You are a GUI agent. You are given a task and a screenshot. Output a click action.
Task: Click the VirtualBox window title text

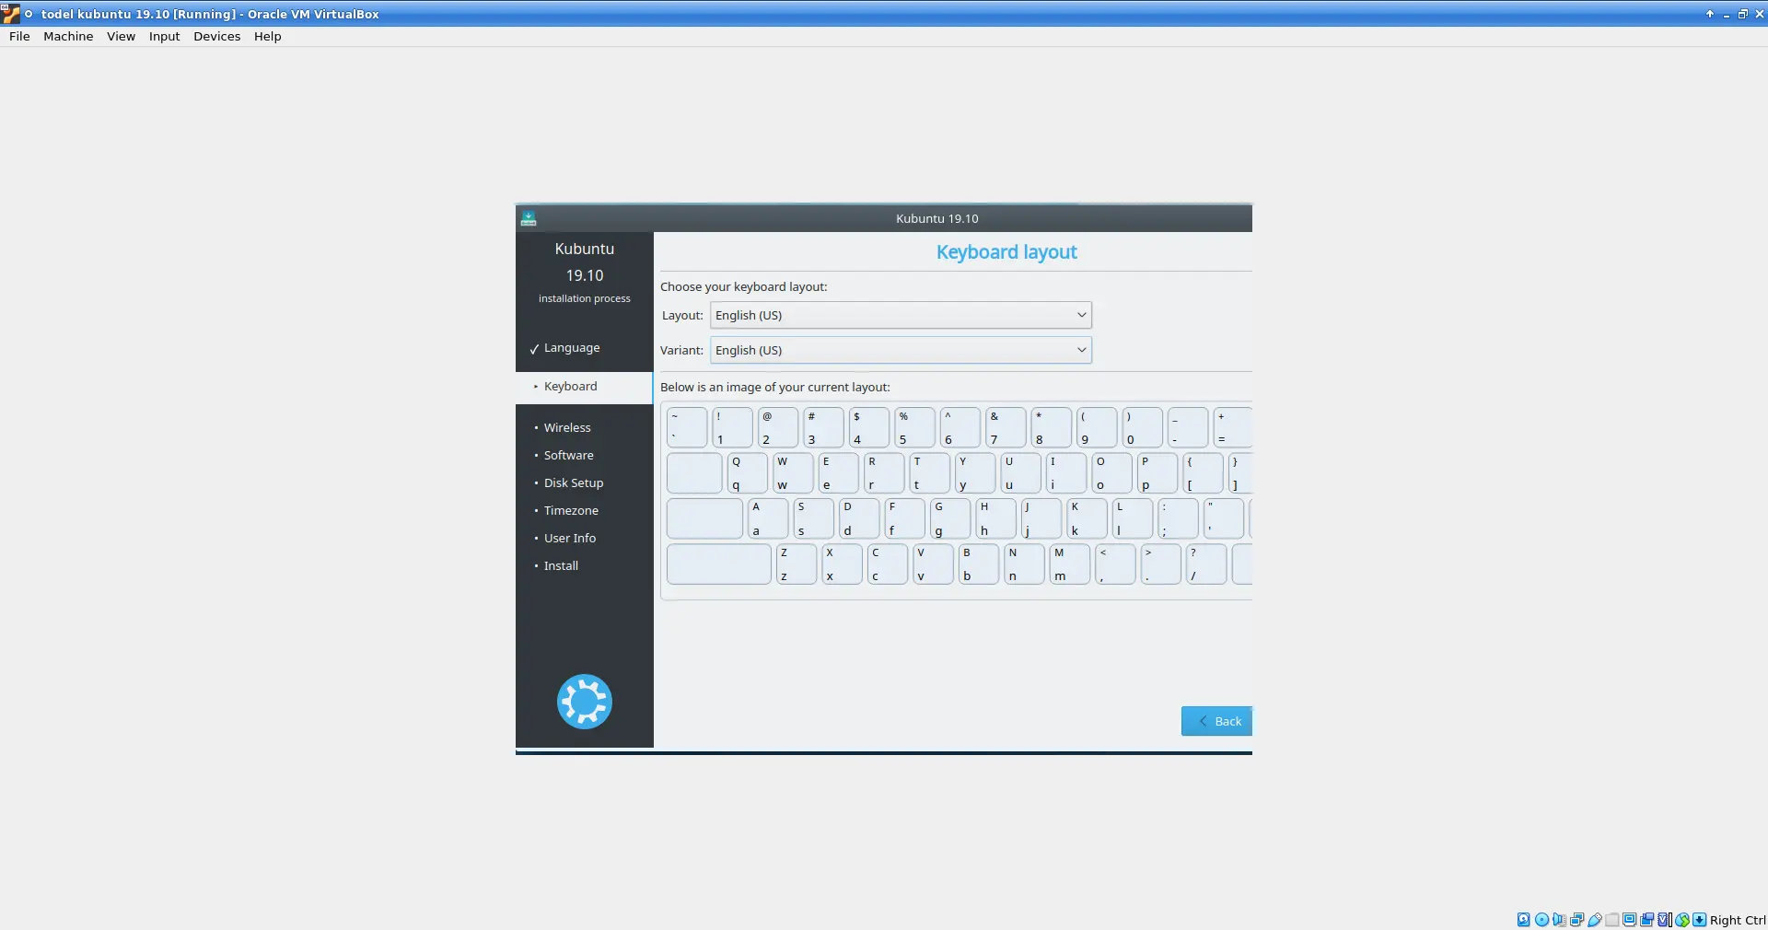pyautogui.click(x=210, y=14)
